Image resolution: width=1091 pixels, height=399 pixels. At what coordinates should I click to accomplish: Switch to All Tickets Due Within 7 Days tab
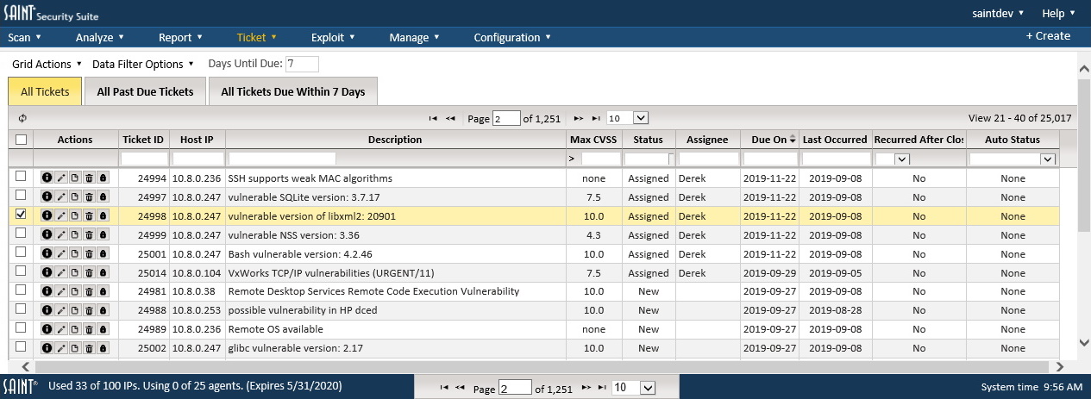click(x=293, y=91)
